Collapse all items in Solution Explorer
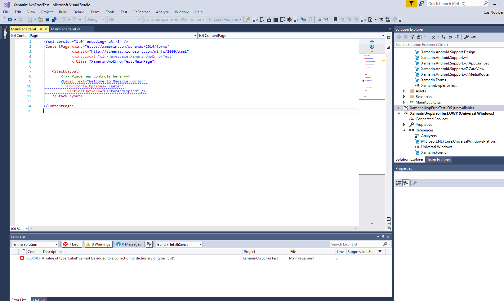The height and width of the screenshot is (301, 504). tap(451, 37)
